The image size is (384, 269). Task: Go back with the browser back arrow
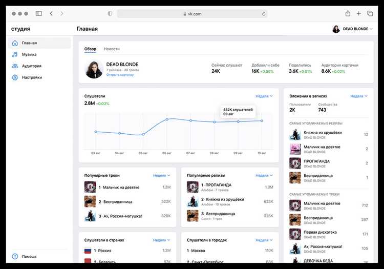tap(51, 13)
